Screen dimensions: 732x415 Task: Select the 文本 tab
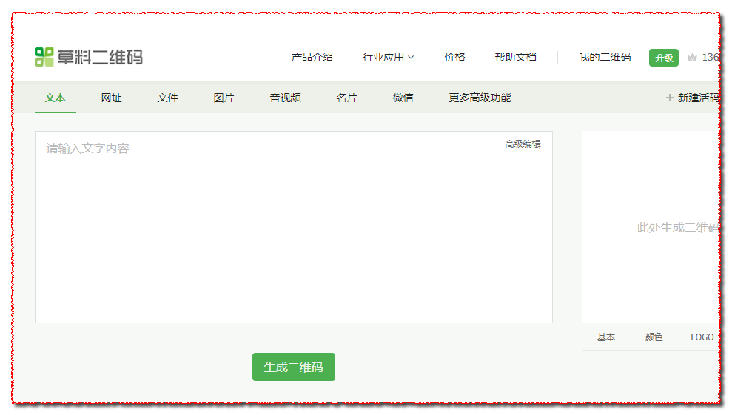(56, 98)
